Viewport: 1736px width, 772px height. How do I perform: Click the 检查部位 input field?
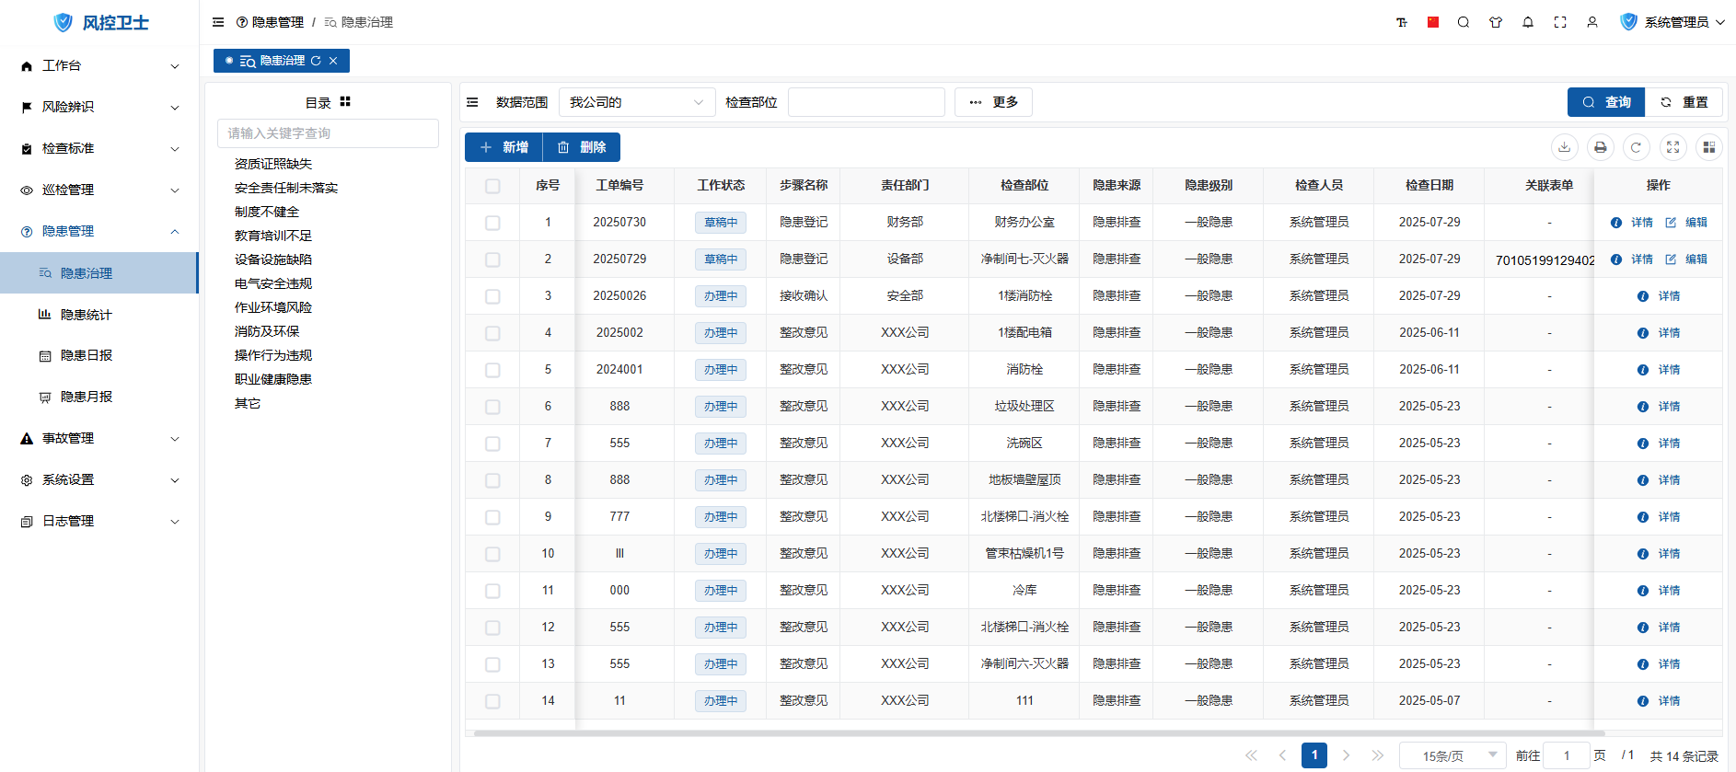(865, 102)
